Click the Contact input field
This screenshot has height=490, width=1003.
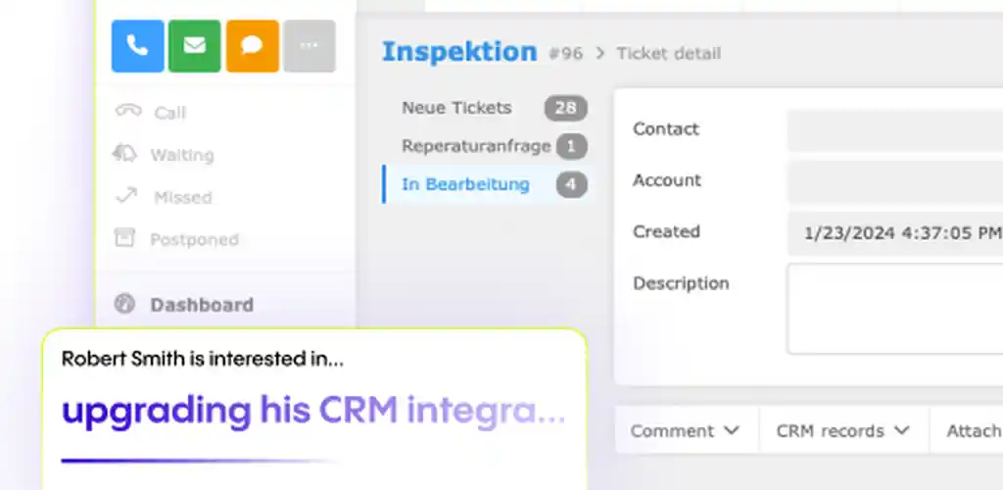tap(895, 130)
